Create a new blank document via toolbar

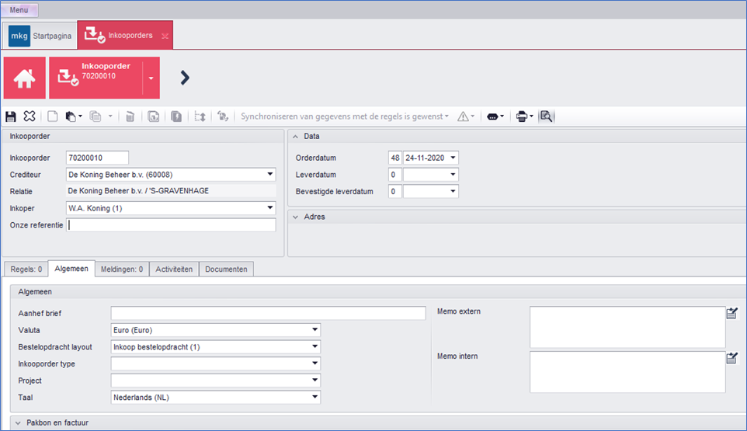click(x=52, y=116)
